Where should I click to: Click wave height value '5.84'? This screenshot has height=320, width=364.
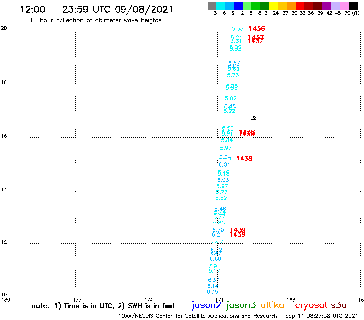point(227,140)
